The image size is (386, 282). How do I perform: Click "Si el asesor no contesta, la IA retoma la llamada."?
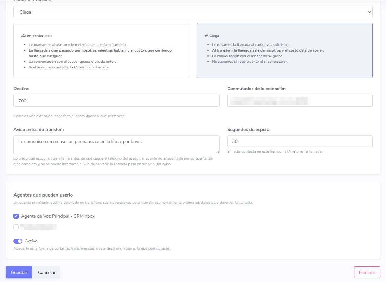click(x=69, y=67)
